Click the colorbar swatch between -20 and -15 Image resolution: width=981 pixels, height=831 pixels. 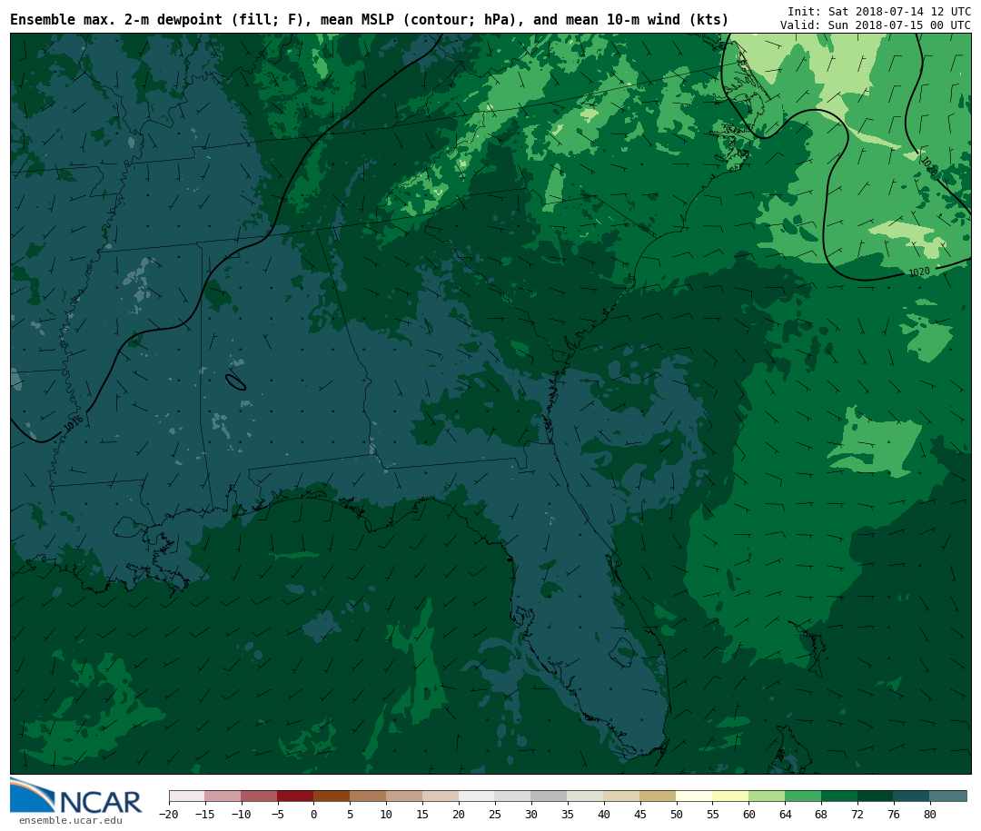pyautogui.click(x=187, y=796)
